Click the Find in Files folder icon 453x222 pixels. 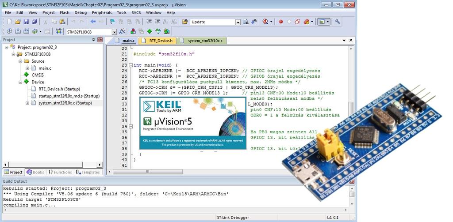tap(185, 22)
